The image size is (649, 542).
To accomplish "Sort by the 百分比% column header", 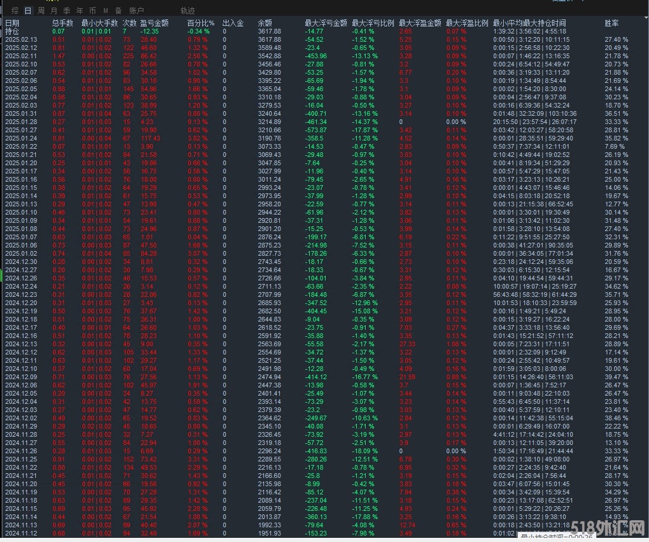I will click(200, 23).
